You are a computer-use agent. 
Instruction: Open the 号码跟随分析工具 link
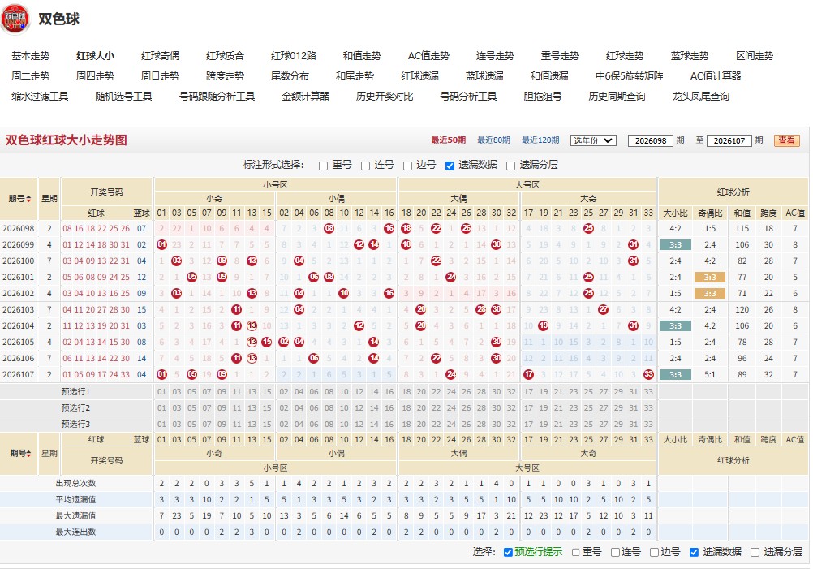217,97
